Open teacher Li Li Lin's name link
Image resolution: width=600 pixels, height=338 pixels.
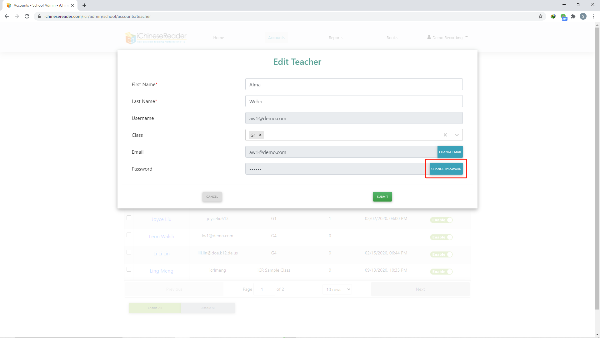tap(162, 253)
